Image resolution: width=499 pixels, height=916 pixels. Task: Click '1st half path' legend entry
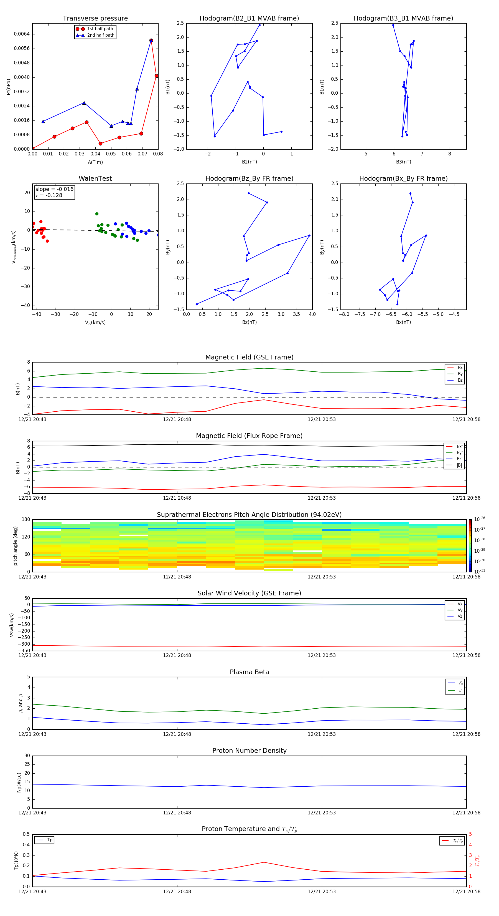point(95,29)
